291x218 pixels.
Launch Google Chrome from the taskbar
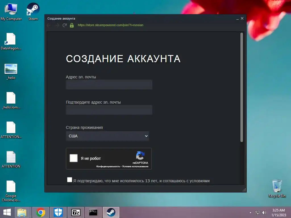41,212
